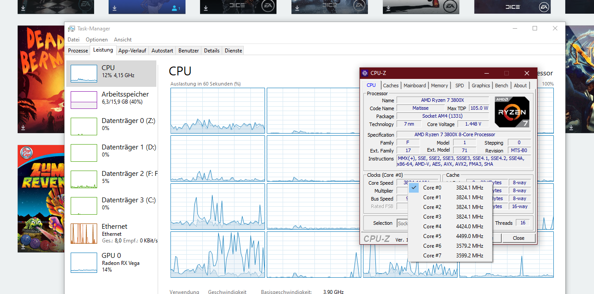Click the AMD Ryzen 7 logo in CPU-Z
Image resolution: width=594 pixels, height=294 pixels.
pyautogui.click(x=512, y=112)
